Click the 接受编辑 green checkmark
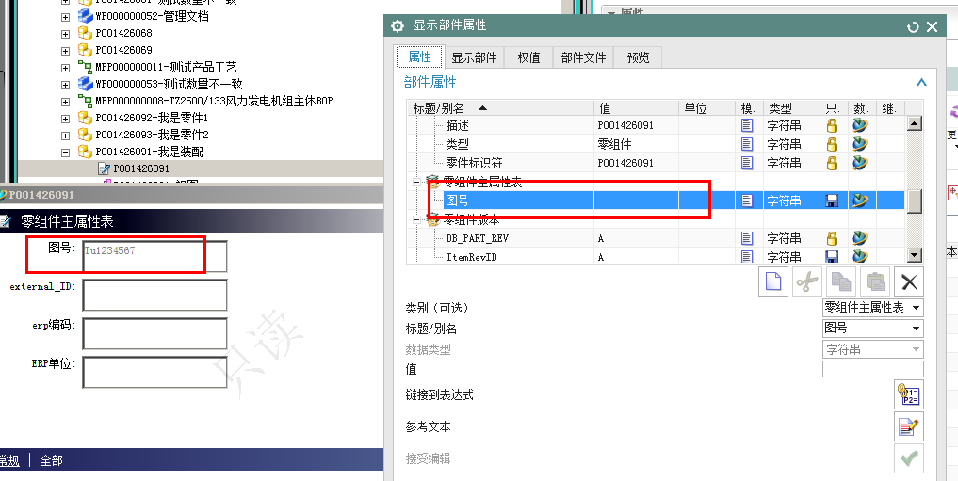 point(909,458)
